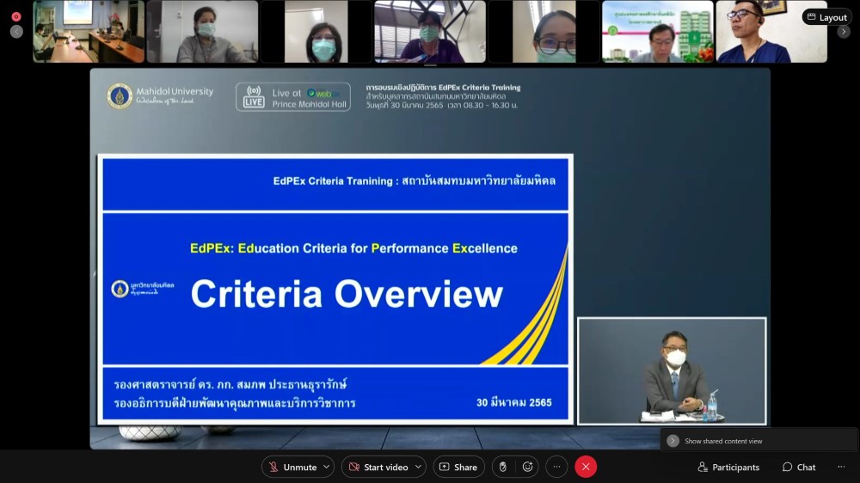860x483 pixels.
Task: Start video camera
Action: (x=377, y=467)
